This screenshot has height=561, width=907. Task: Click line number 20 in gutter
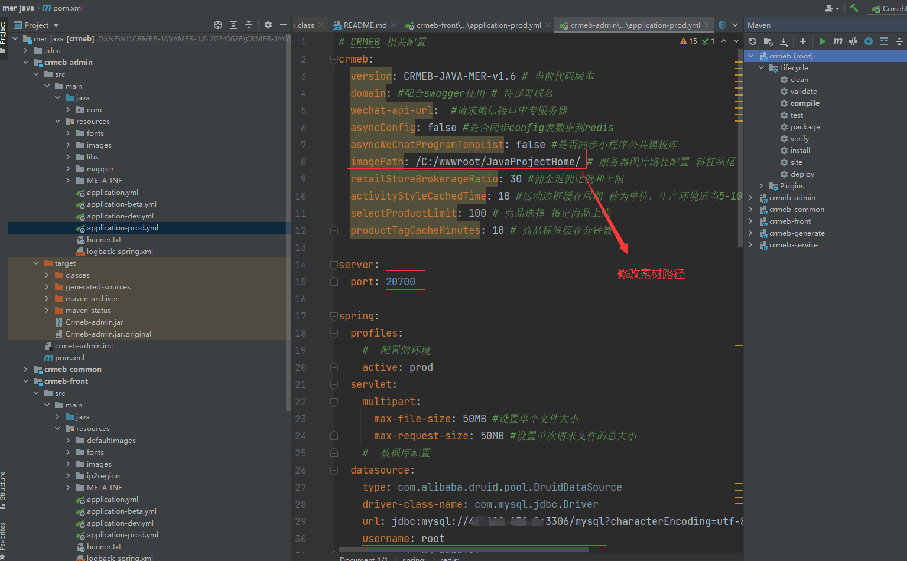pyautogui.click(x=301, y=367)
